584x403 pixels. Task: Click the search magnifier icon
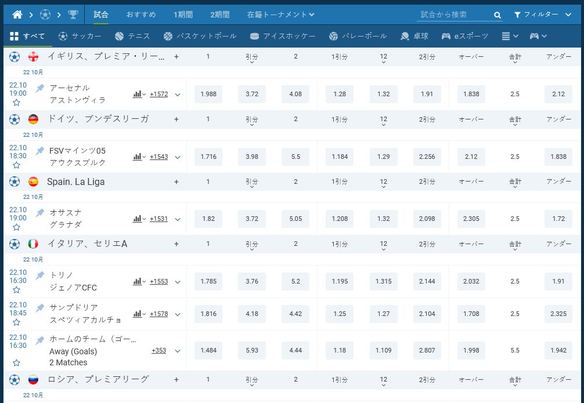(x=498, y=15)
